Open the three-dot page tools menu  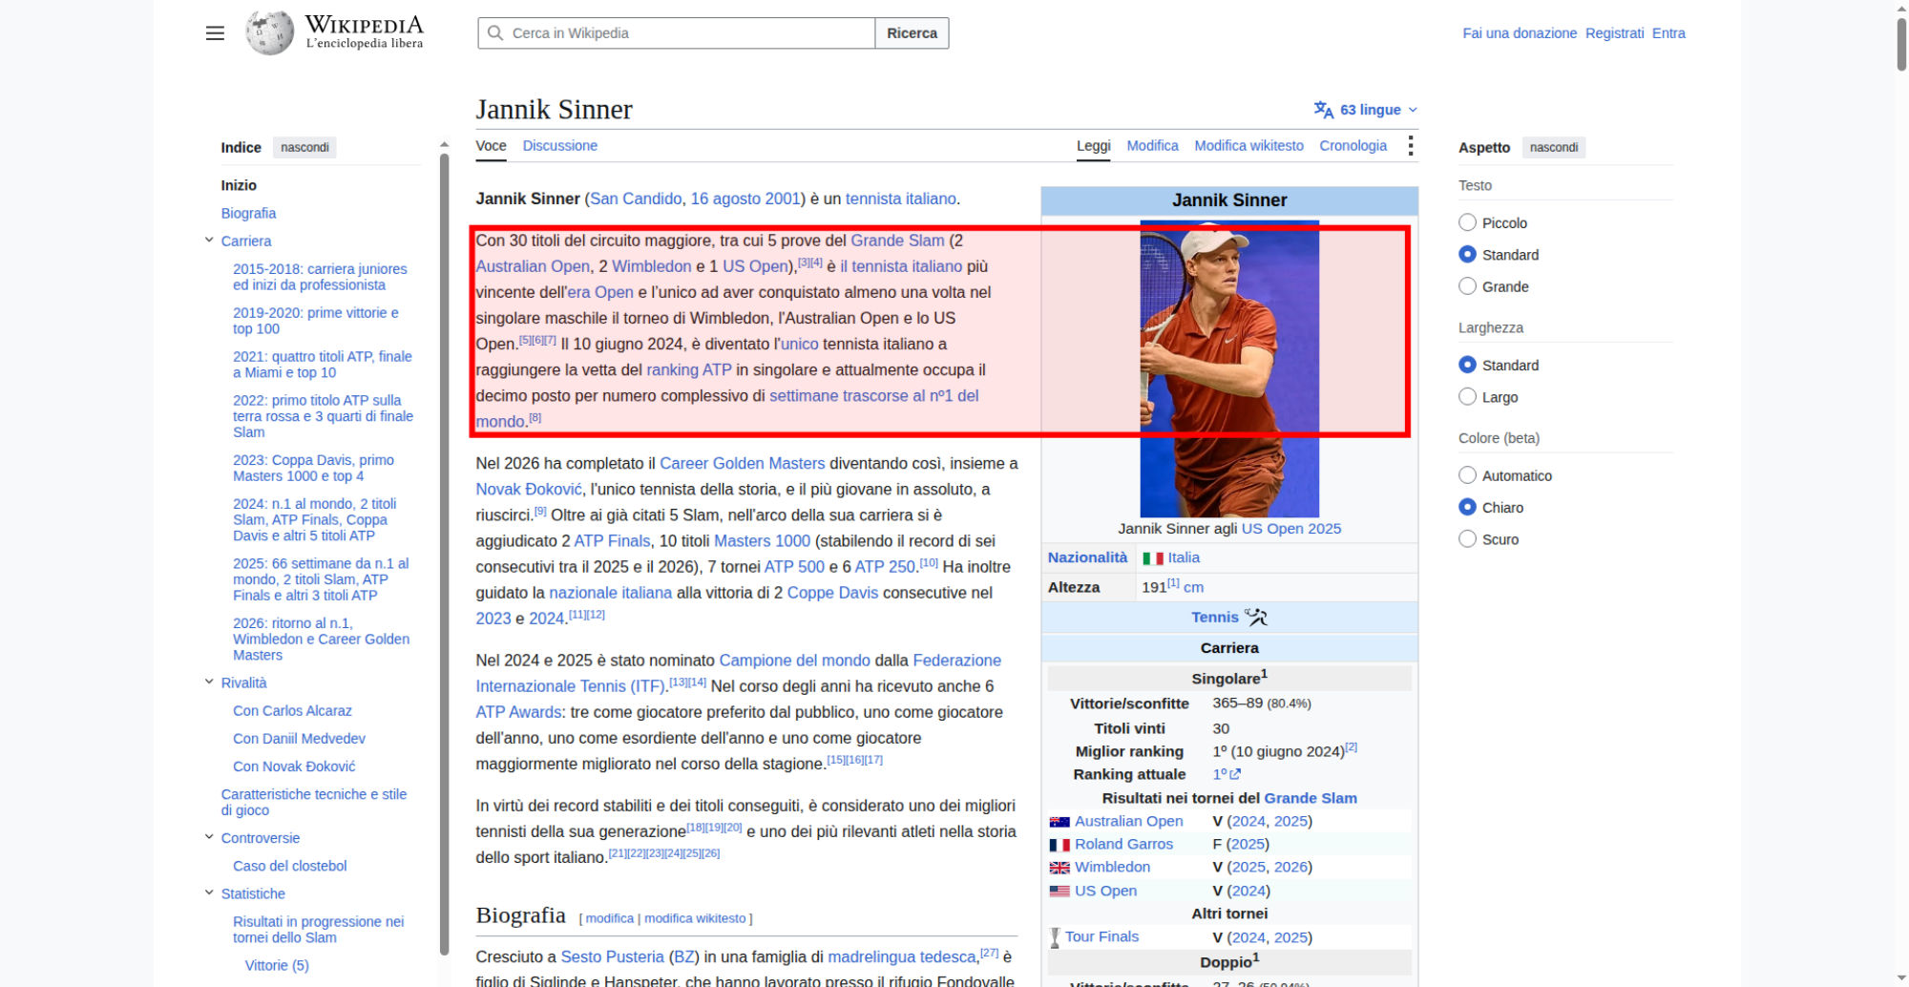(x=1410, y=146)
